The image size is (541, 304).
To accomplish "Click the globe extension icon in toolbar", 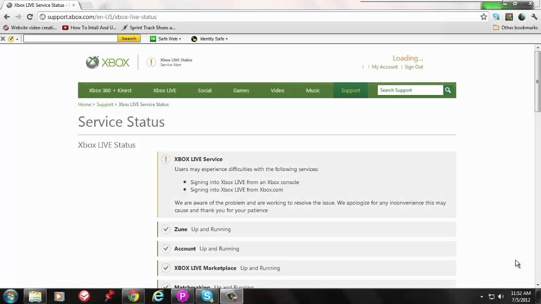I will pos(522,17).
